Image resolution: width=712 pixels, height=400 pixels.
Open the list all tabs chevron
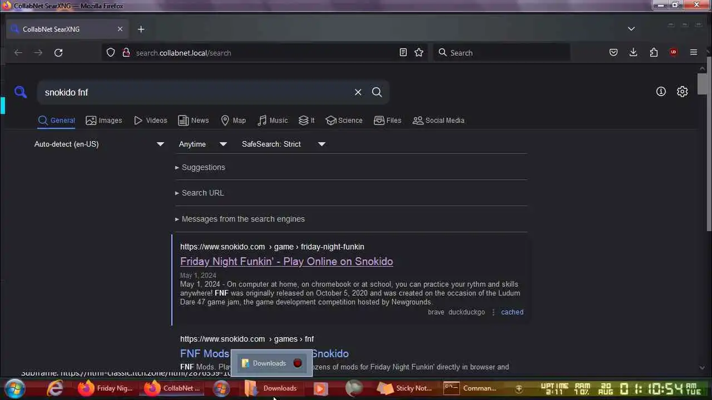pyautogui.click(x=631, y=29)
